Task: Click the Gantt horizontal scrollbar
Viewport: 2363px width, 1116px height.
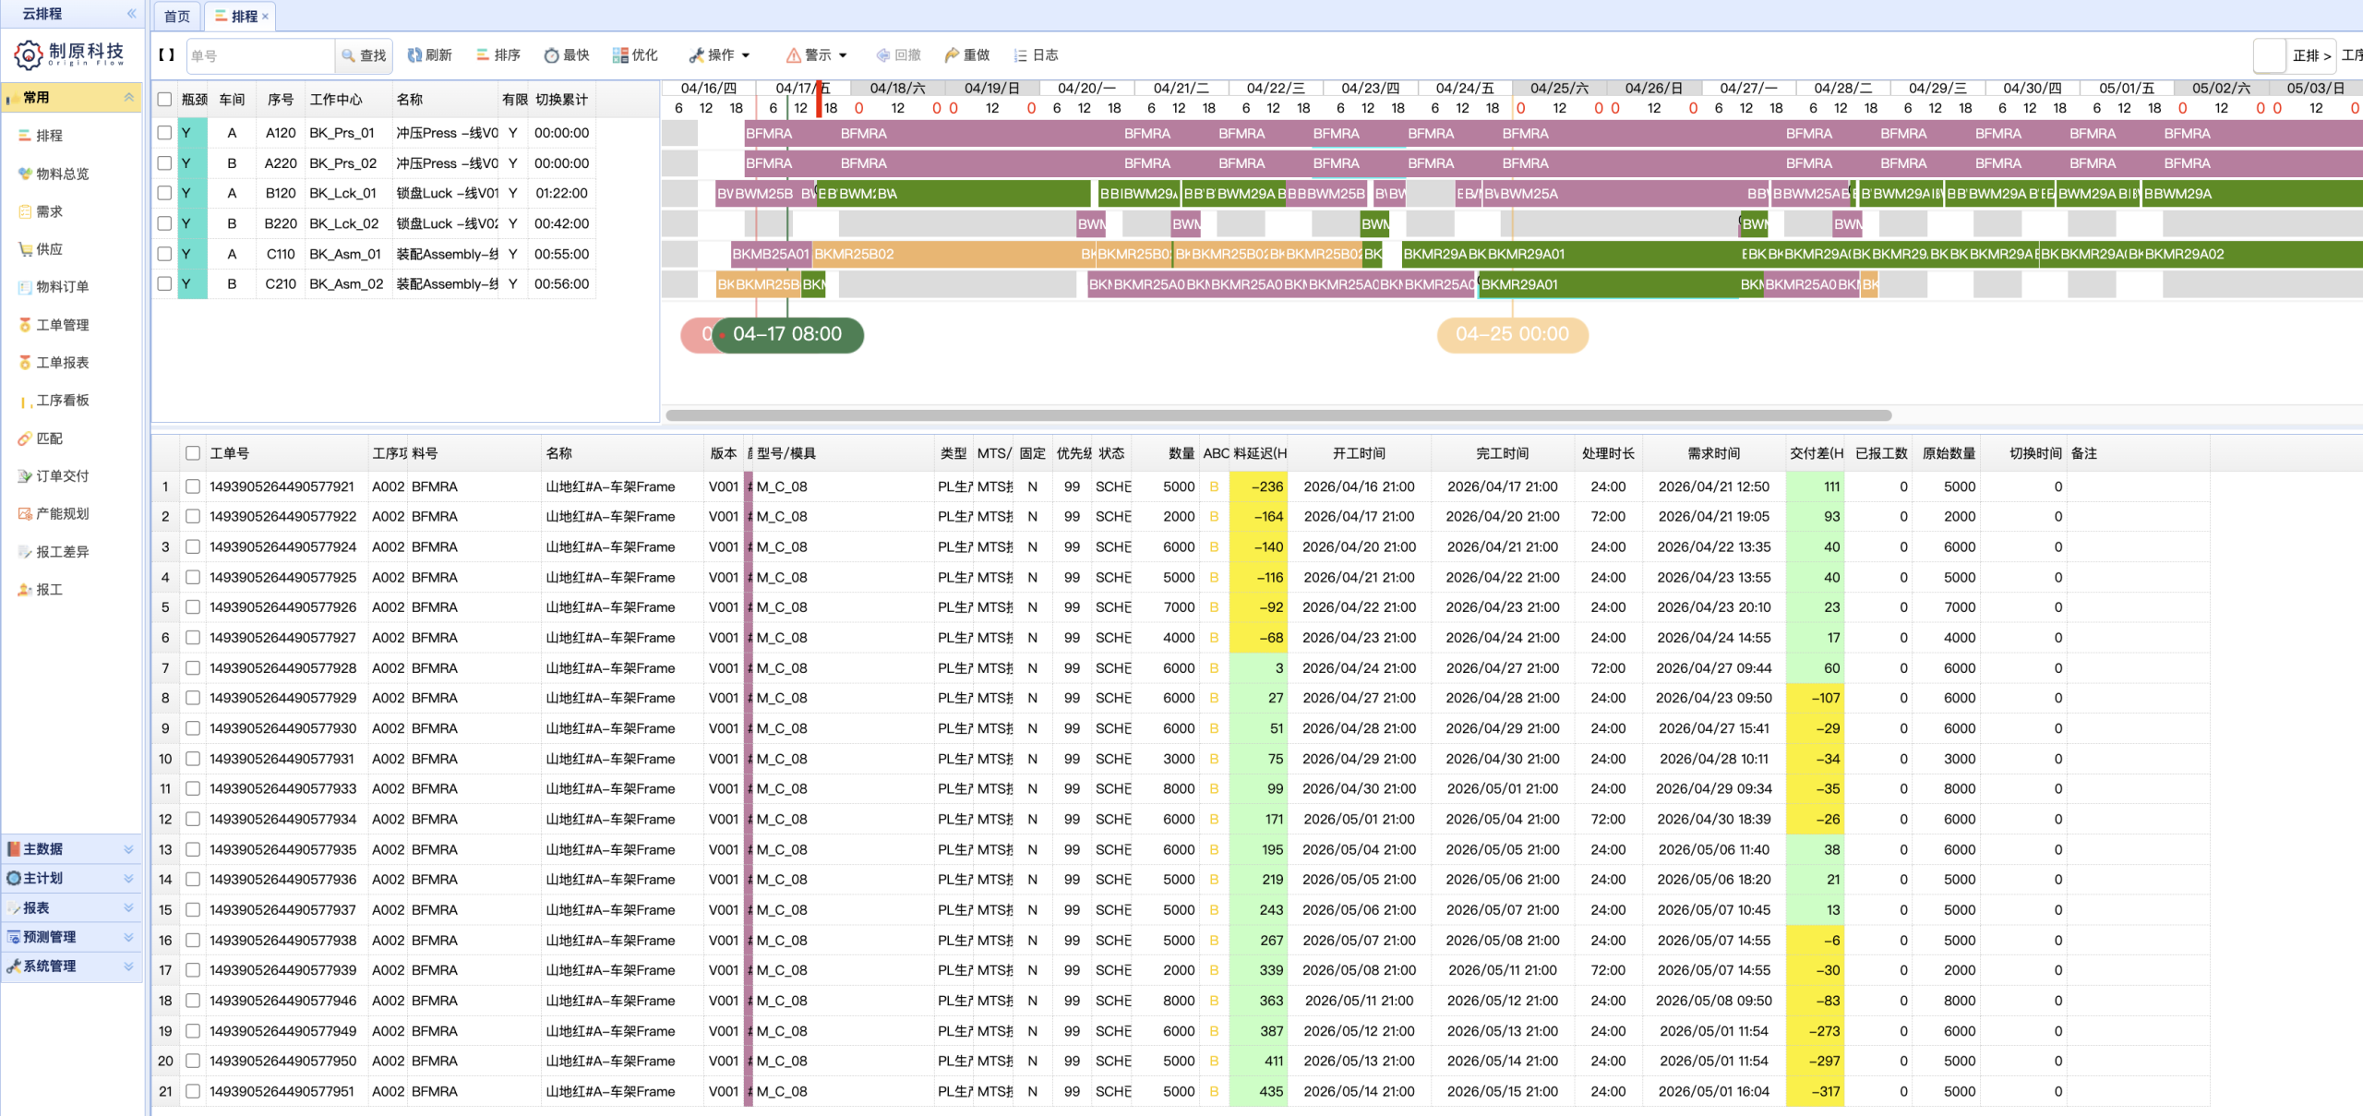Action: pyautogui.click(x=1278, y=415)
